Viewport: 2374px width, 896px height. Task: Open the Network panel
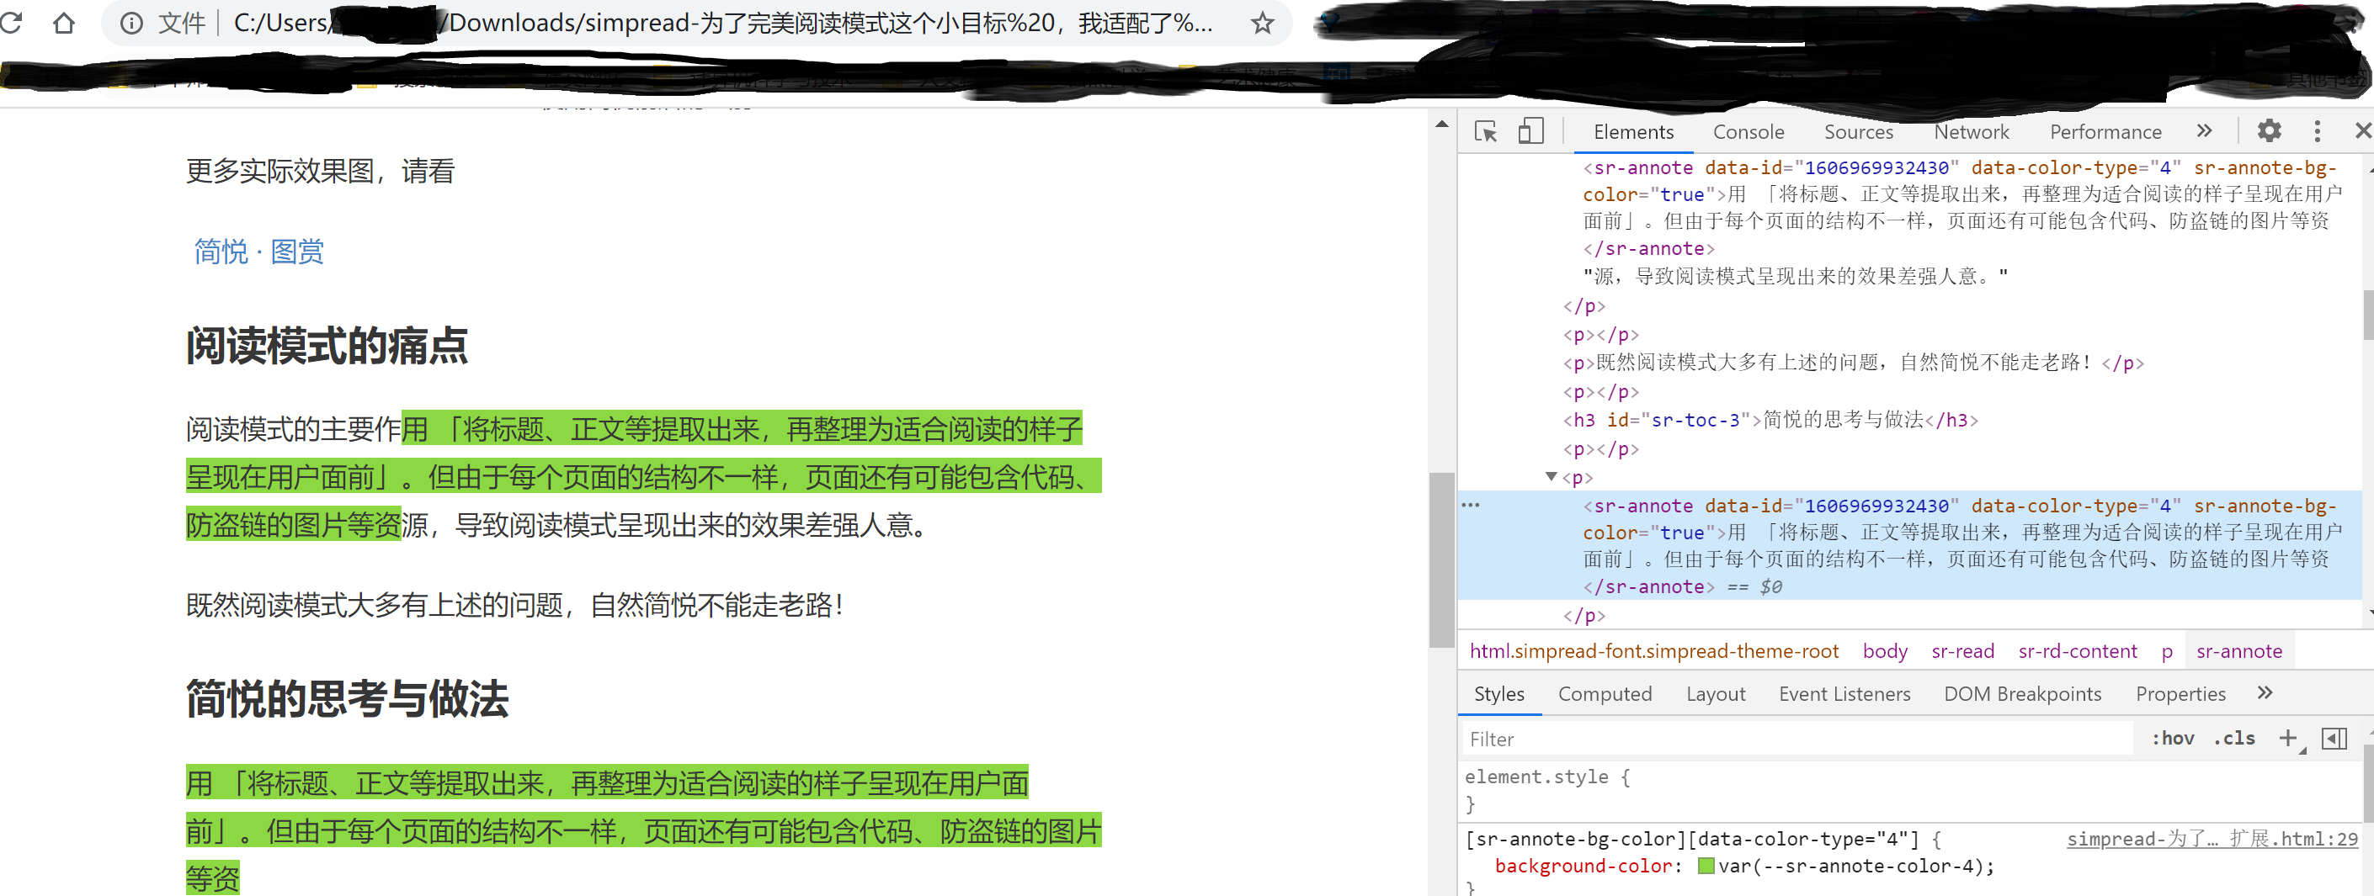pos(1972,132)
